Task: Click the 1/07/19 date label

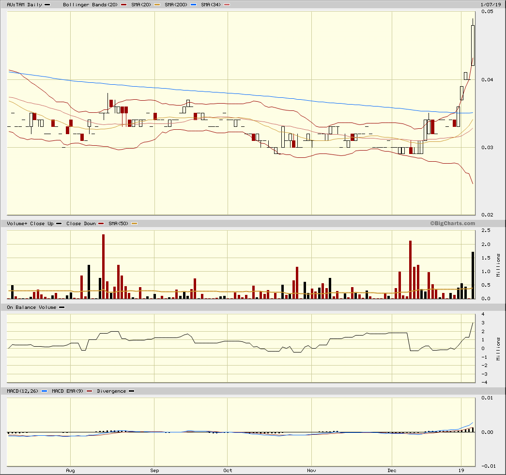Action: pyautogui.click(x=491, y=4)
